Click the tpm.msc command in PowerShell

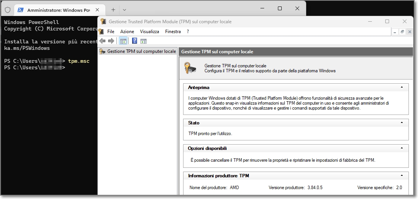tap(79, 61)
